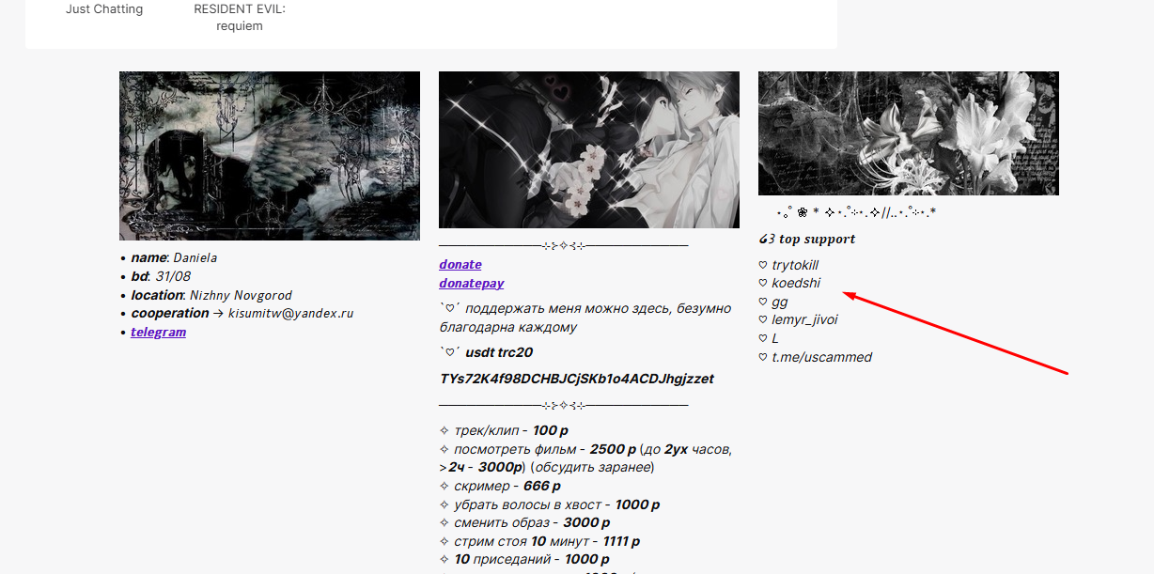Open the telegram link in bio
This screenshot has height=574, width=1154.
tap(158, 332)
